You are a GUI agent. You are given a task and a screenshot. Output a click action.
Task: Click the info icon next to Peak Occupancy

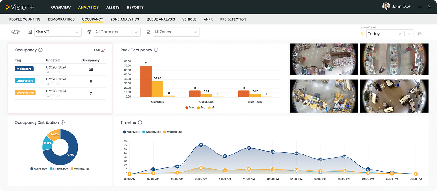pyautogui.click(x=156, y=50)
